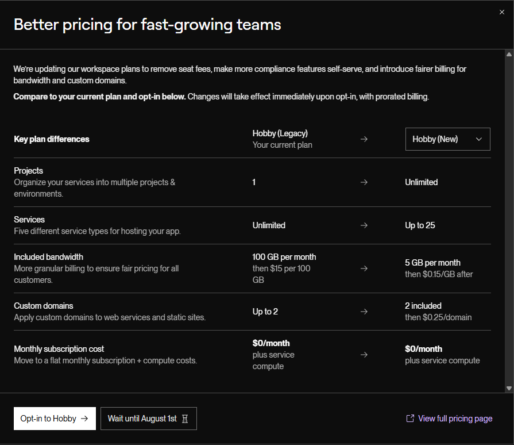The width and height of the screenshot is (514, 445).
Task: Click the arrow icon inside Opt-in to Hobby
Action: coord(84,419)
